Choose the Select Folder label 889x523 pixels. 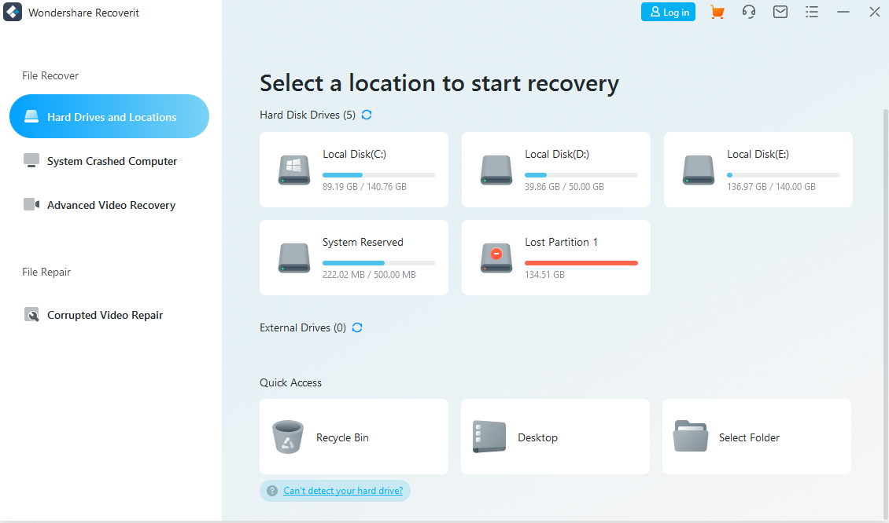click(x=749, y=437)
